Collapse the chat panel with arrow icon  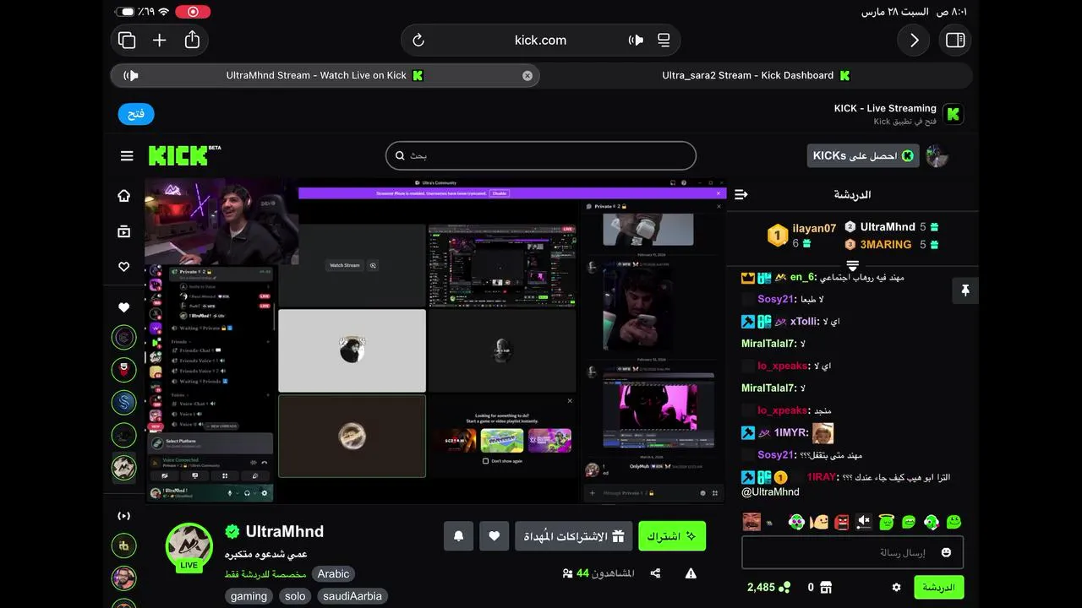tap(741, 194)
